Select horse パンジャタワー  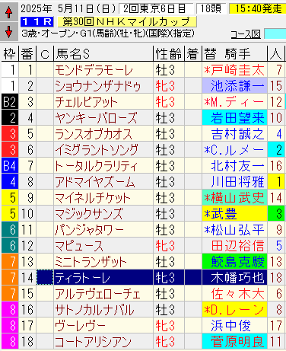103,230
